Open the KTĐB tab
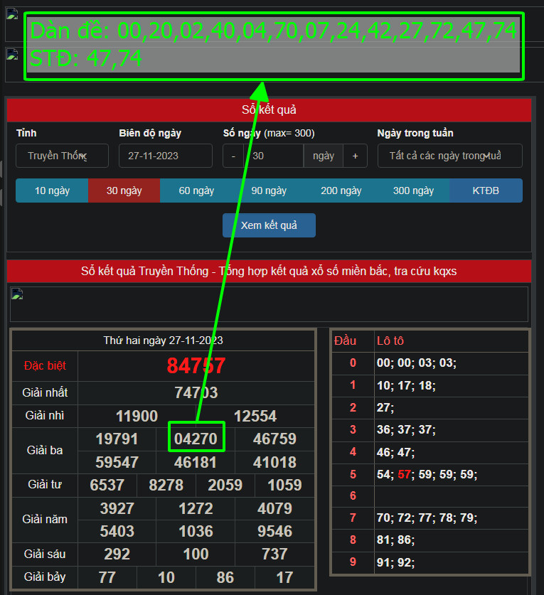Viewport: 544px width, 595px height. click(x=486, y=191)
